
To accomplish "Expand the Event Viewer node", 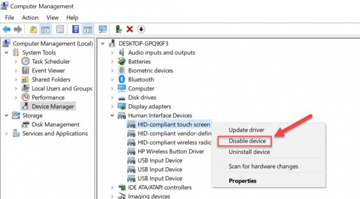I will tap(16, 70).
